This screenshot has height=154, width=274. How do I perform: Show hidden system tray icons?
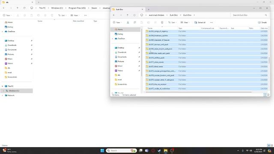tap(238, 151)
